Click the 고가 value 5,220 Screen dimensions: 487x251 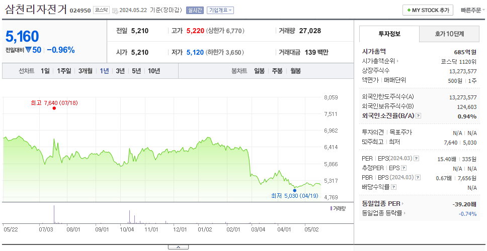coord(195,31)
